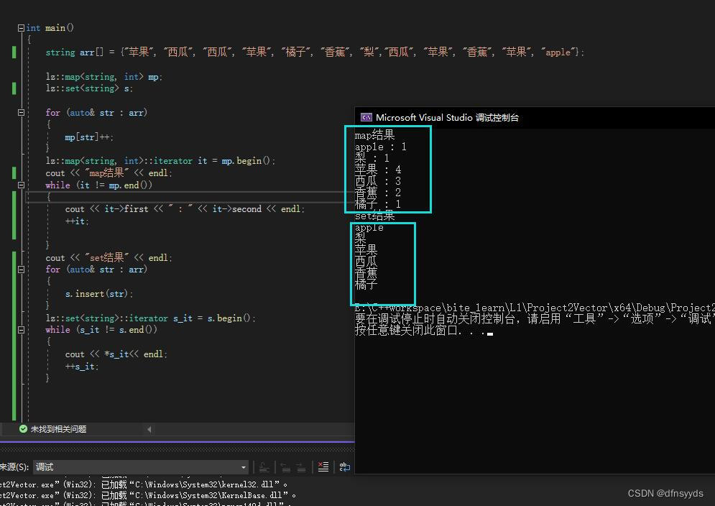The width and height of the screenshot is (715, 506).
Task: Click the ++it; statement
Action: tap(77, 221)
